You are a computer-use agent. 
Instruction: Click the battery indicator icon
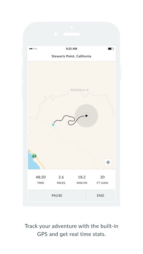point(111,49)
